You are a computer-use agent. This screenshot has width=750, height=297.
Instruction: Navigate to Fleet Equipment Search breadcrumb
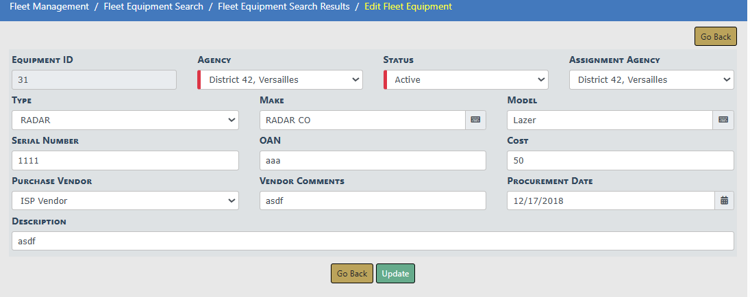[153, 7]
